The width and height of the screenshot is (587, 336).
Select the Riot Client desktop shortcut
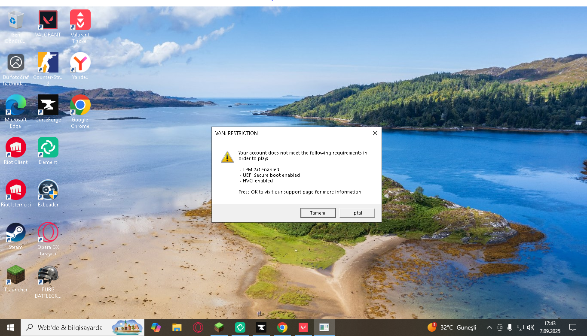(16, 151)
